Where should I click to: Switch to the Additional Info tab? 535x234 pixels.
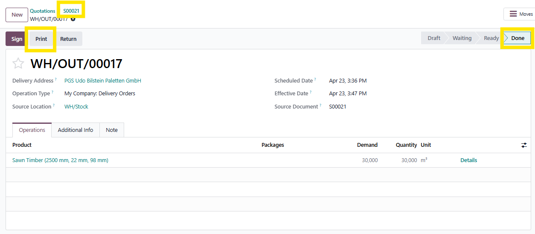[x=76, y=130]
